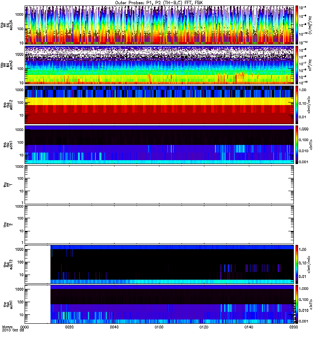Click the thc scm1 <|nT|> color bar

[297, 304]
